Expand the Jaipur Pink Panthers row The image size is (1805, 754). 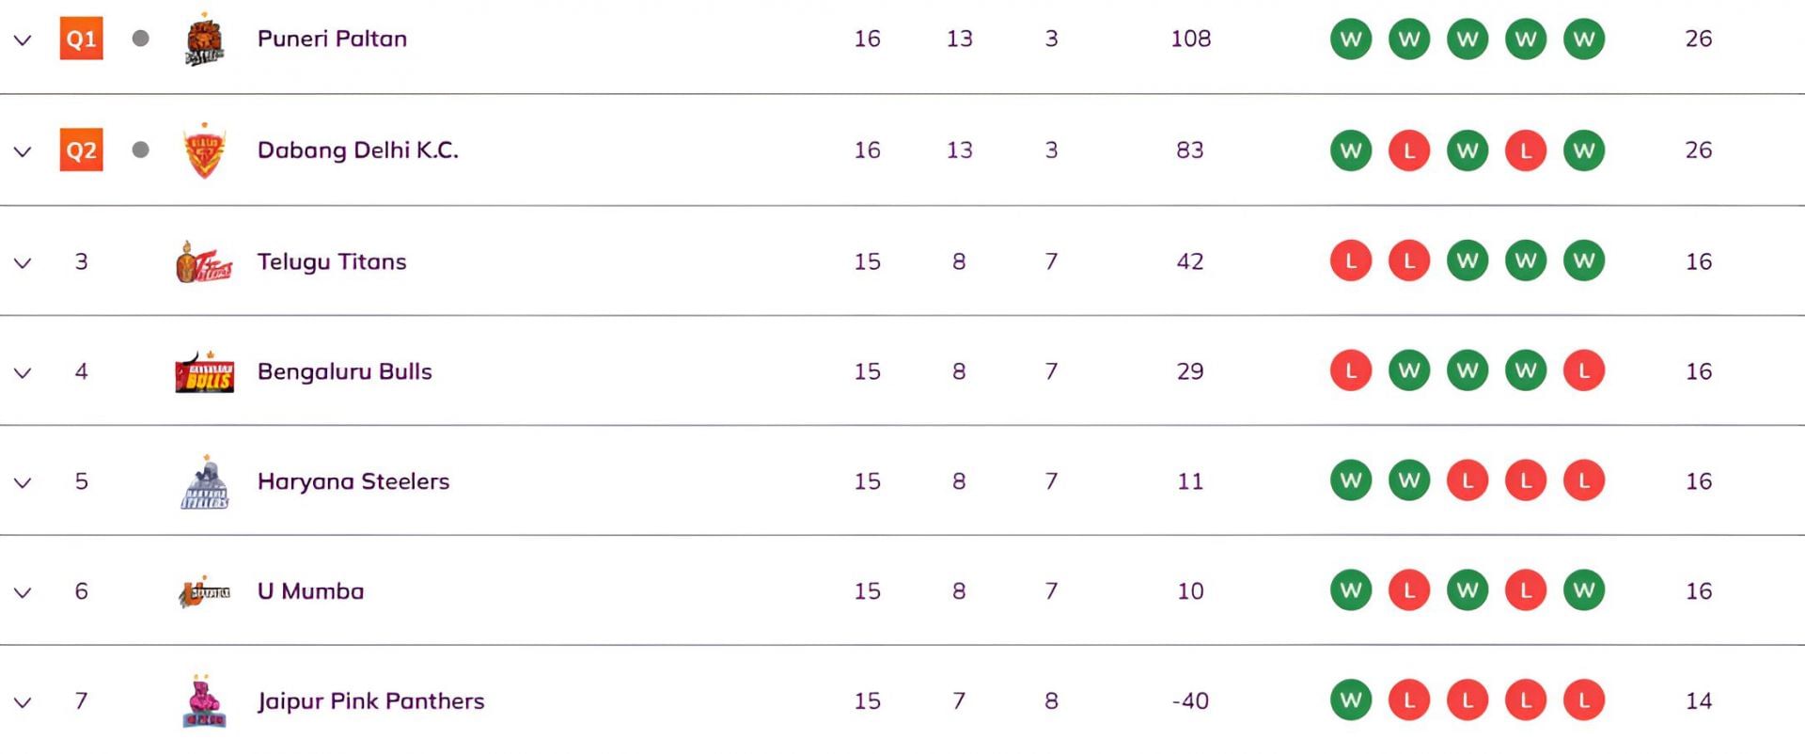(23, 703)
